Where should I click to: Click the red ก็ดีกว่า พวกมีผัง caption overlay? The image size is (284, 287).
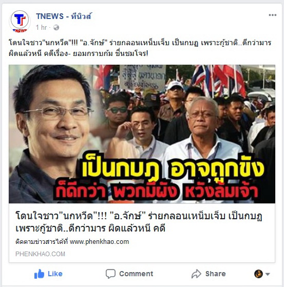click(157, 191)
